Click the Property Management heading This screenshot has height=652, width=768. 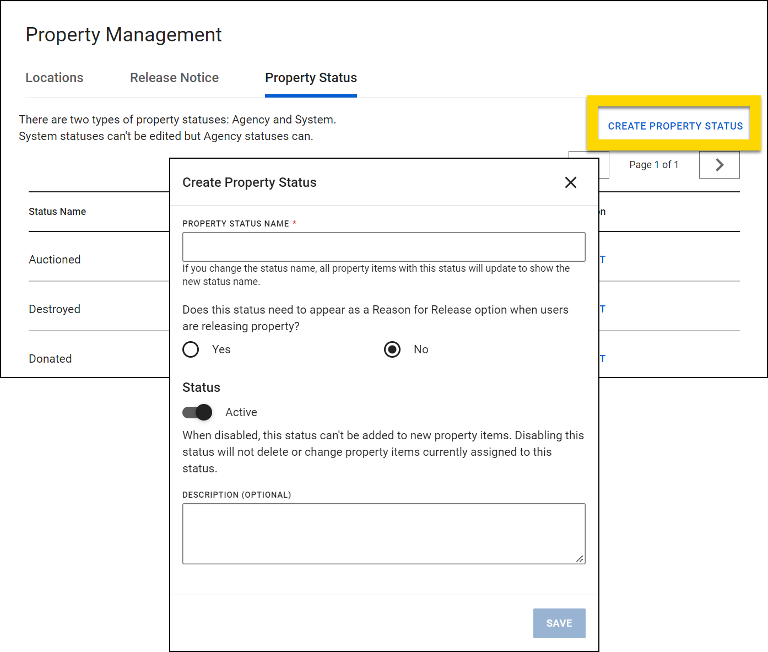coord(123,34)
